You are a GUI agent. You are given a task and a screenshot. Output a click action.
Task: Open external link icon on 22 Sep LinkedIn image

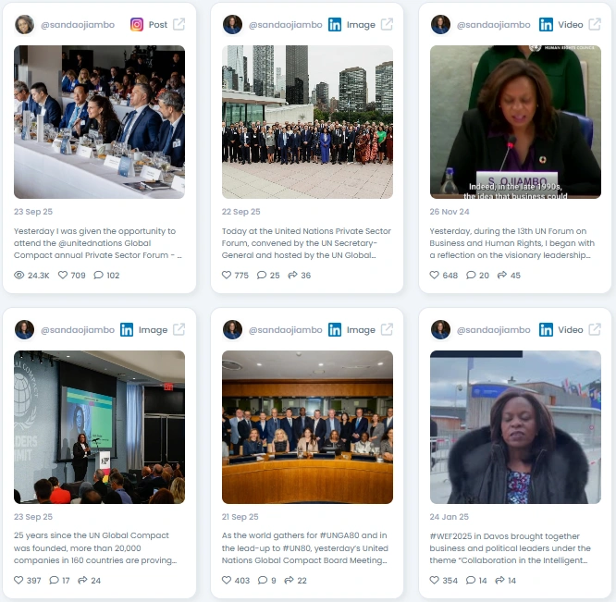click(x=387, y=24)
